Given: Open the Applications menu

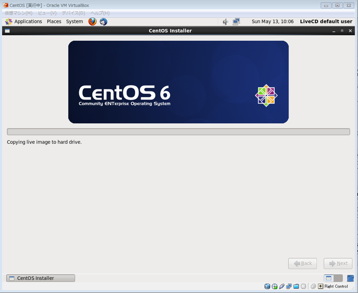Looking at the screenshot, I should pos(28,22).
